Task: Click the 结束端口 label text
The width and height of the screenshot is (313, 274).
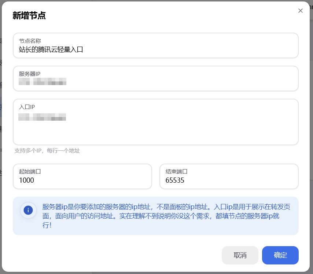Action: [x=176, y=171]
